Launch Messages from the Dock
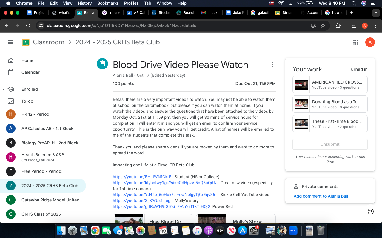 tap(118, 231)
